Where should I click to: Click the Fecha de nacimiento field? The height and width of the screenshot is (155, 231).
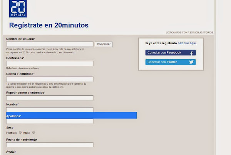[x=50, y=145]
